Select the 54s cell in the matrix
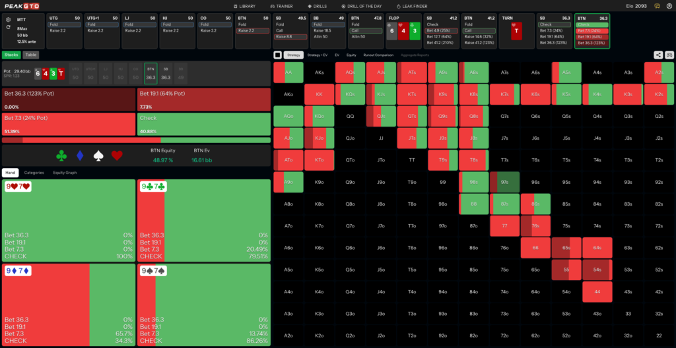Screen dimensions: 676x348 tap(597, 270)
